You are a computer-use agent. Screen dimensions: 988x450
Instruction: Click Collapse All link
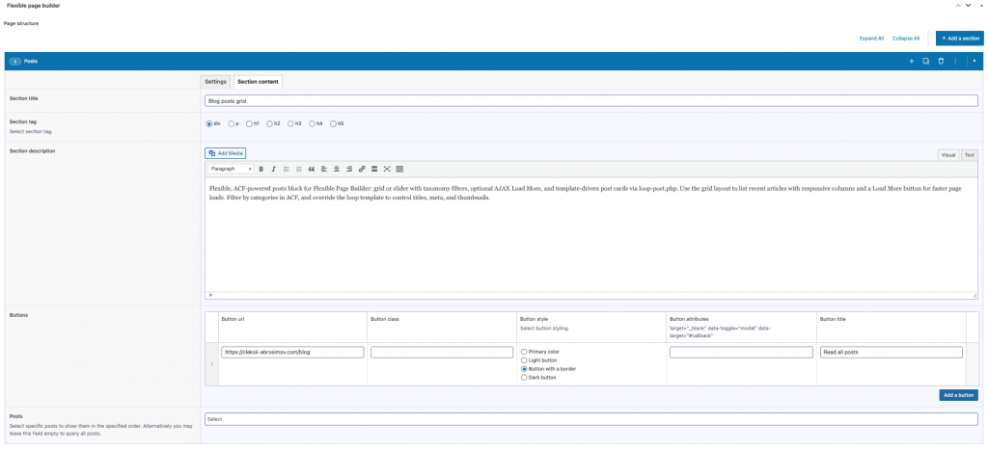pyautogui.click(x=906, y=39)
